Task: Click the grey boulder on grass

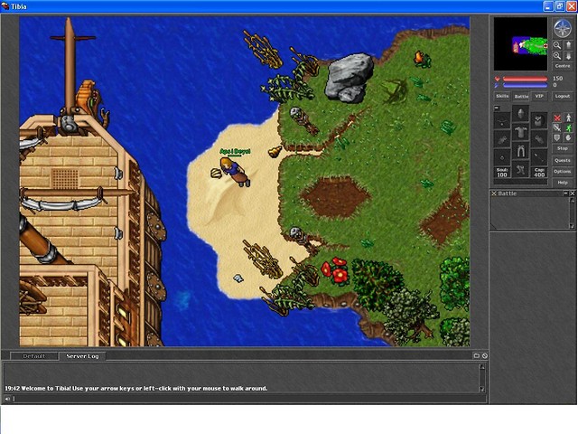Action: pyautogui.click(x=349, y=78)
